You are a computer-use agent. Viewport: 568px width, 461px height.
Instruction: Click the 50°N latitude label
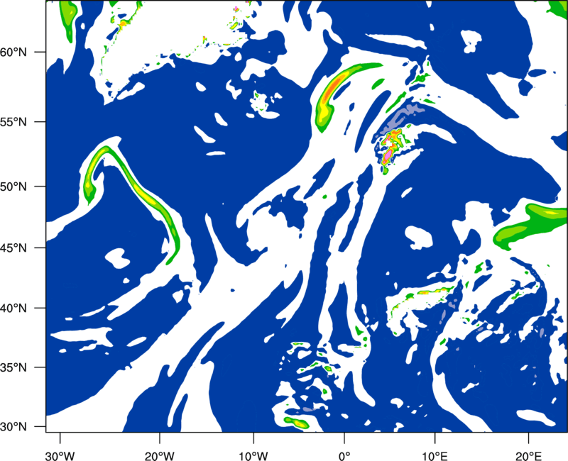13,187
